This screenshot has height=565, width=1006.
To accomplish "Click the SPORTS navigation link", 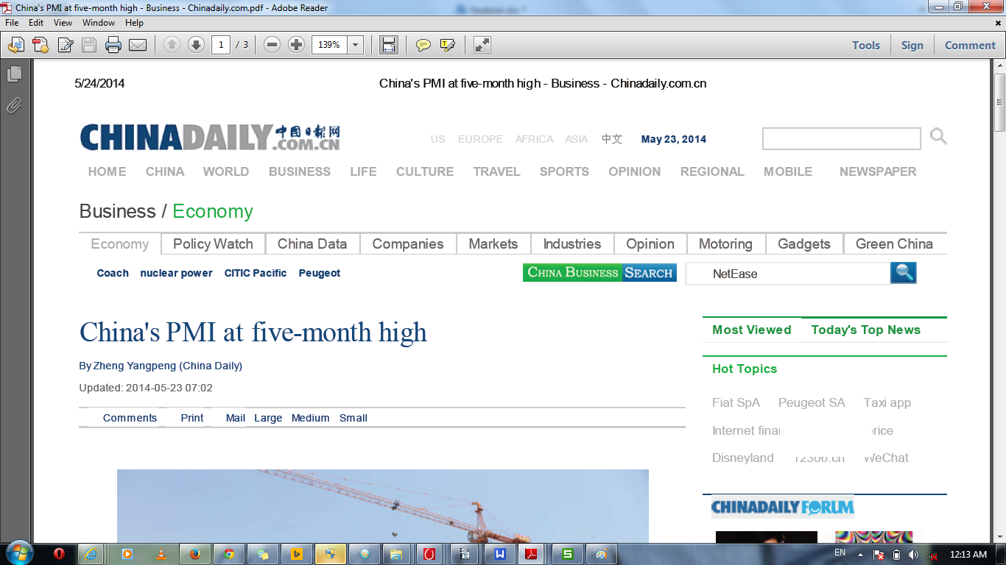I will (564, 171).
